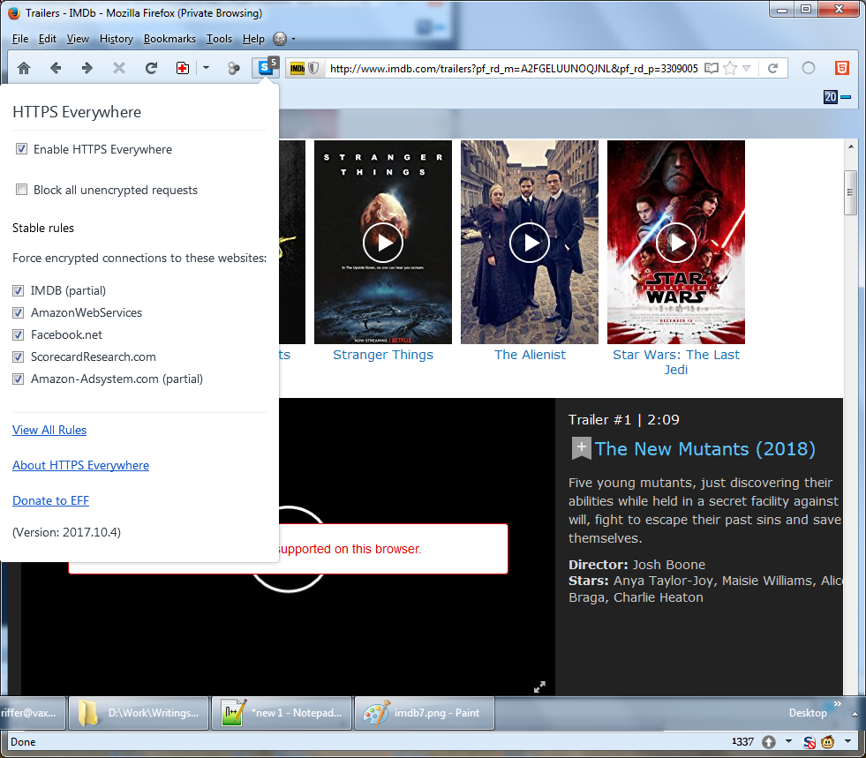Image resolution: width=866 pixels, height=758 pixels.
Task: Switch to the Notepad++ taskbar window
Action: pyautogui.click(x=281, y=713)
